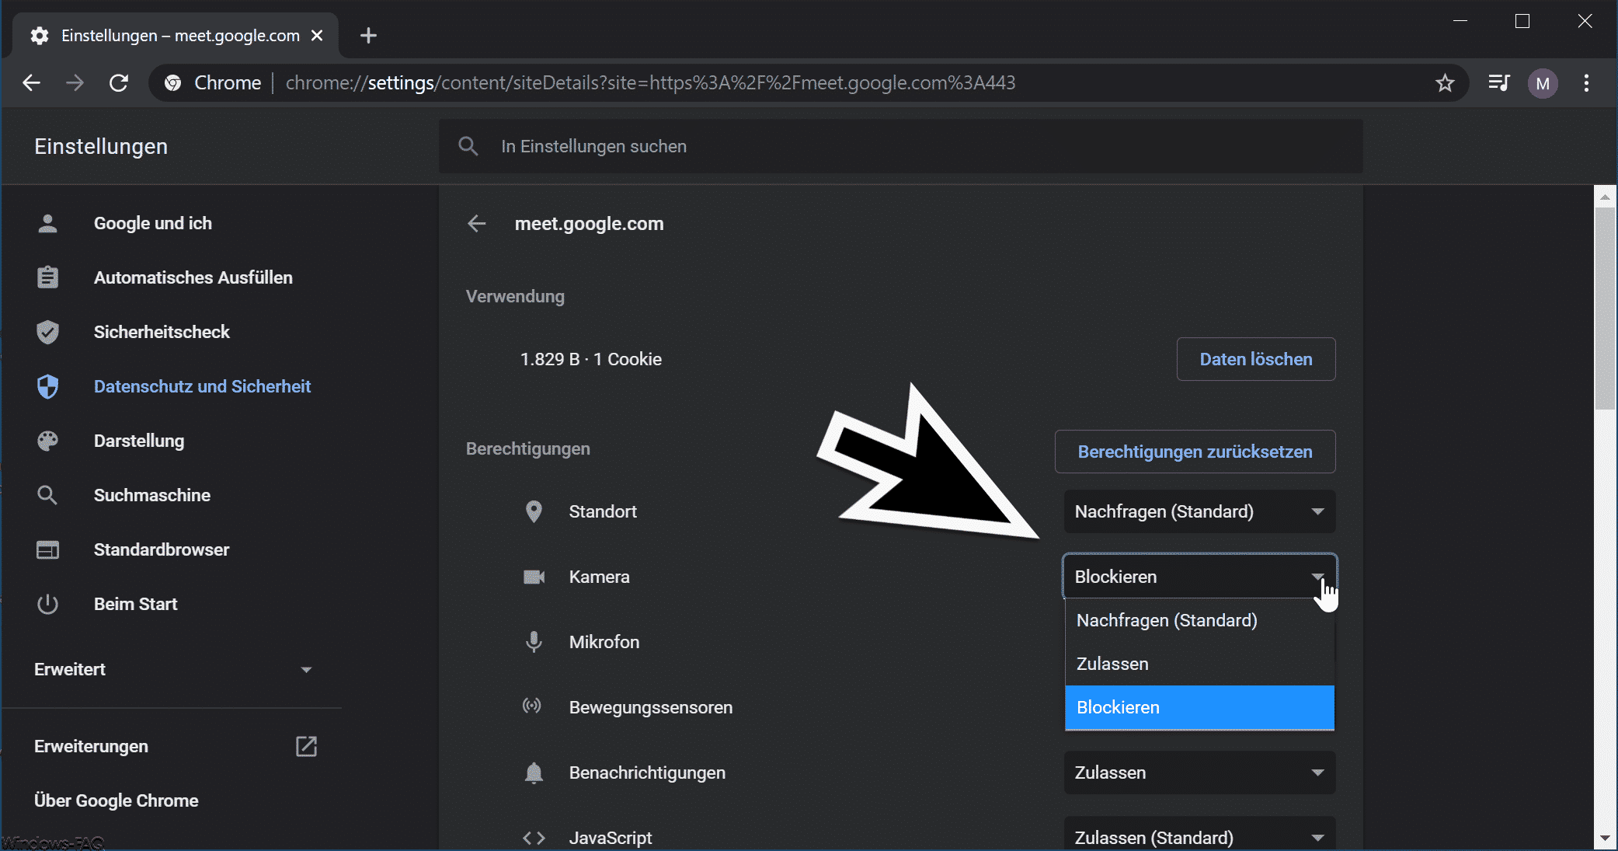Image resolution: width=1618 pixels, height=851 pixels.
Task: Click Berechtigungen zurücksetzen button
Action: [x=1195, y=452]
